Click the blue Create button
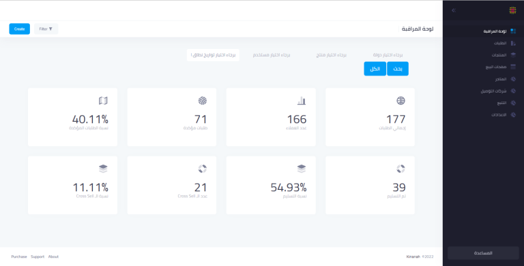 (x=19, y=29)
